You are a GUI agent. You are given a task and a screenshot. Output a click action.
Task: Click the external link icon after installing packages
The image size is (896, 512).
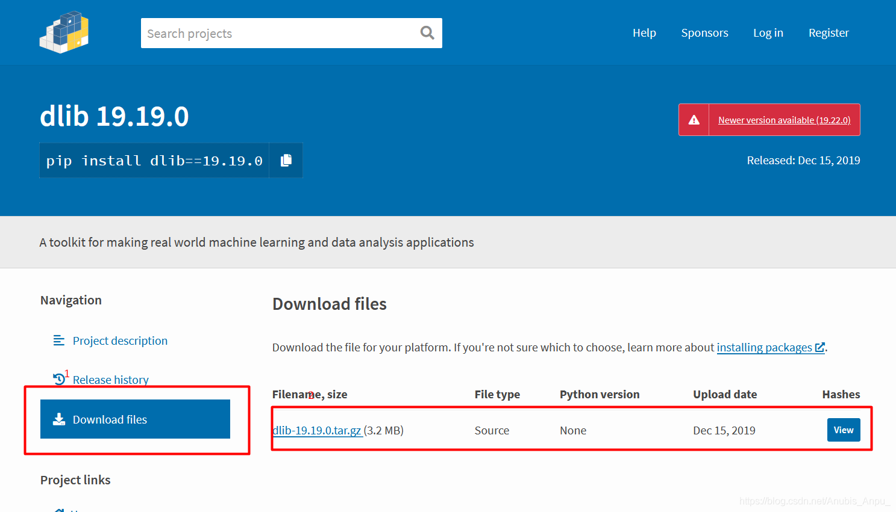(x=819, y=348)
